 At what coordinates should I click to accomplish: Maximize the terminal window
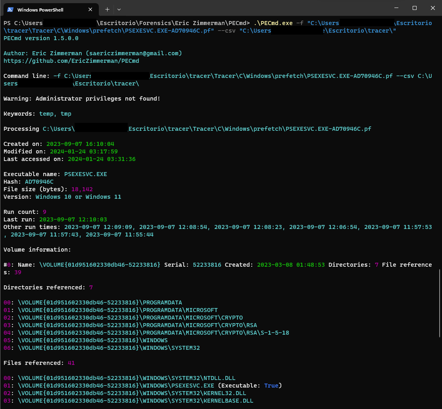point(414,8)
